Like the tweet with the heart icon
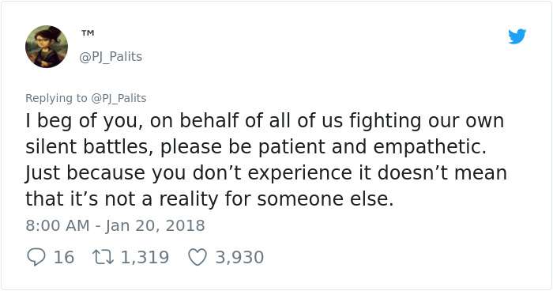This screenshot has height=291, width=553. point(197,257)
